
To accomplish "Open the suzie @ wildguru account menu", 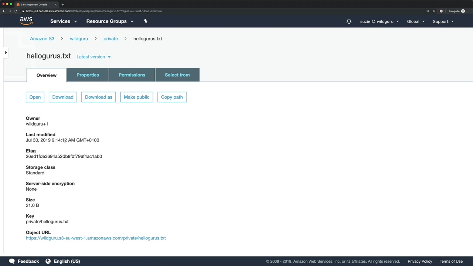I will click(380, 21).
